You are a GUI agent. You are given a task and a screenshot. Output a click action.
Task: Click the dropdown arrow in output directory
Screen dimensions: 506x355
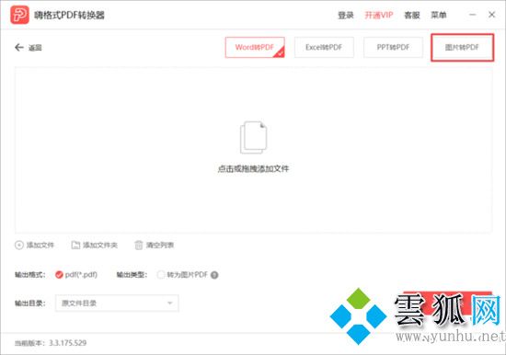(170, 303)
